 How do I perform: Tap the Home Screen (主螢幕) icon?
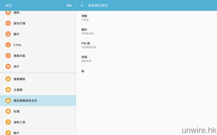coord(8,90)
